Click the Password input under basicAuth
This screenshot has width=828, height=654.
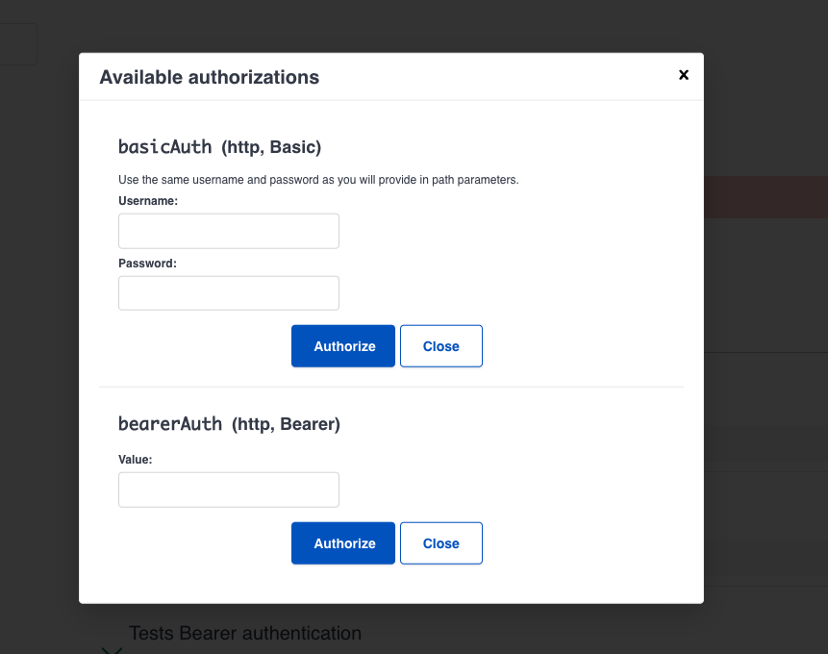point(228,292)
